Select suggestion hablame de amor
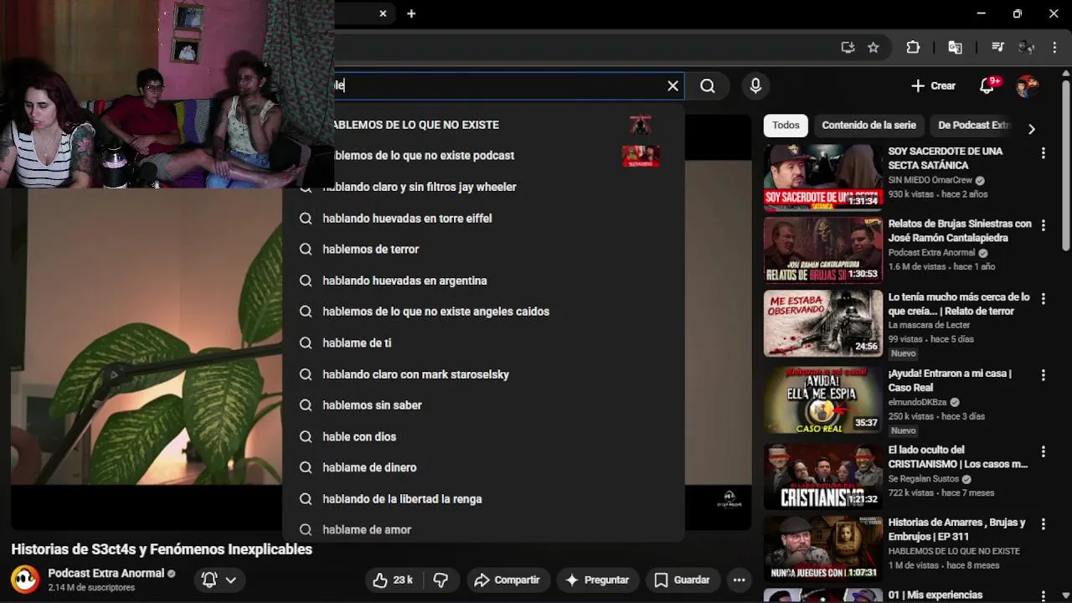 (x=483, y=529)
